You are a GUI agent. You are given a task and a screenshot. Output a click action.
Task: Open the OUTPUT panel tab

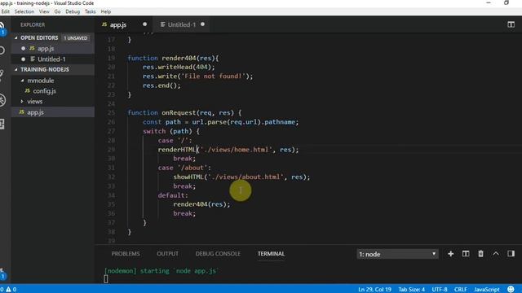pyautogui.click(x=167, y=254)
